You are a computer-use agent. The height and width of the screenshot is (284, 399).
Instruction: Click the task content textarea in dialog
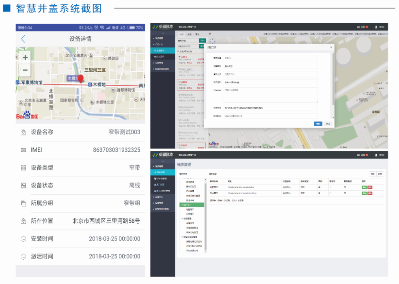[x=270, y=95]
